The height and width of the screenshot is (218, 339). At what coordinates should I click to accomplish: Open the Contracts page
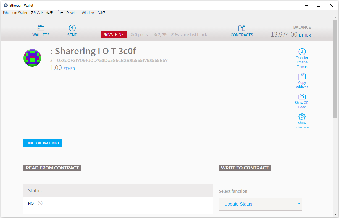[x=242, y=31]
